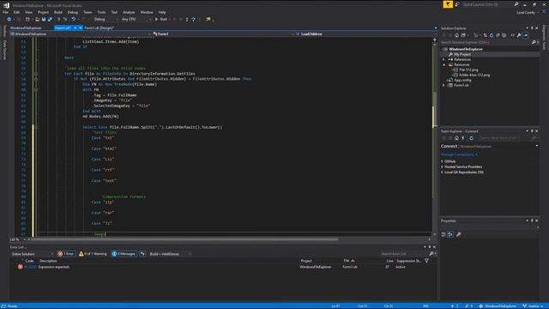Click the master branch in status bar
This screenshot has height=309, width=549.
click(x=532, y=306)
